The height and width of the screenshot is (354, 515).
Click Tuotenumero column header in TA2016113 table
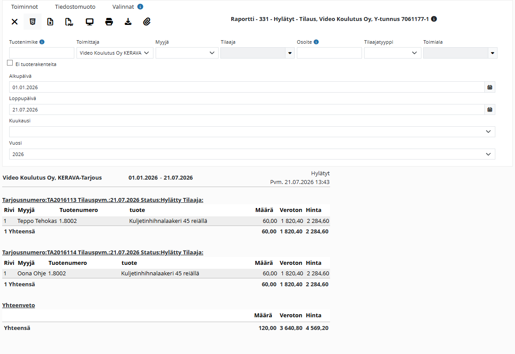tap(79, 210)
